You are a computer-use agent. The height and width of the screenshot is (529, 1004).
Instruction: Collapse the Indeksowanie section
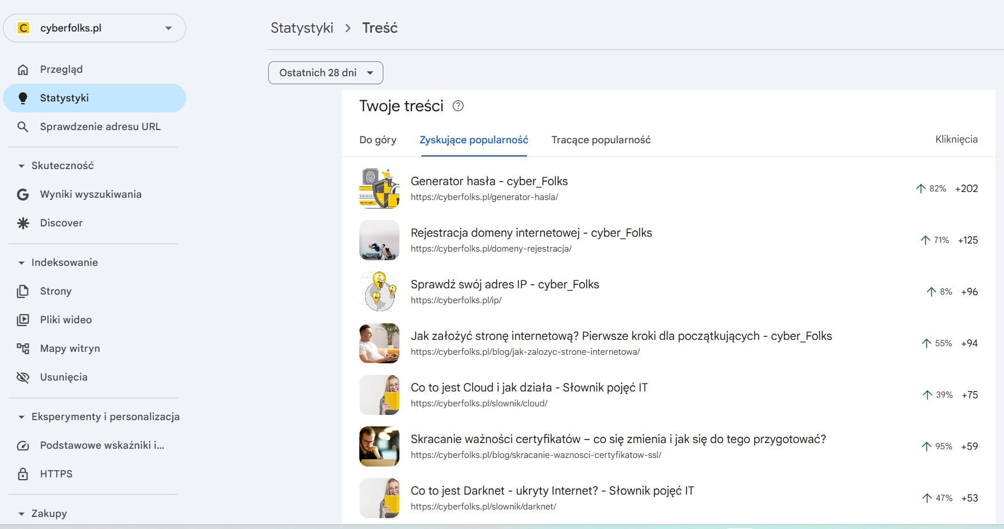[x=21, y=262]
